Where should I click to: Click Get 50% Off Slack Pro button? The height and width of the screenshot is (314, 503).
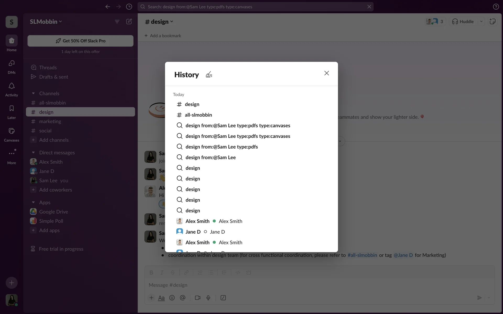pos(80,41)
